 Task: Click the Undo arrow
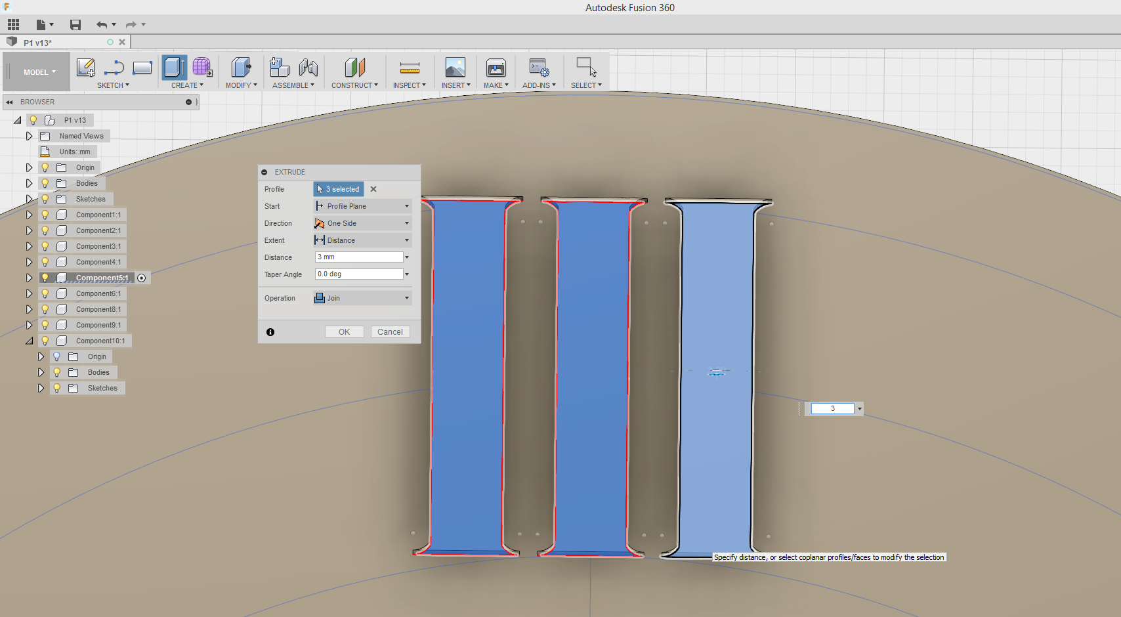[102, 25]
